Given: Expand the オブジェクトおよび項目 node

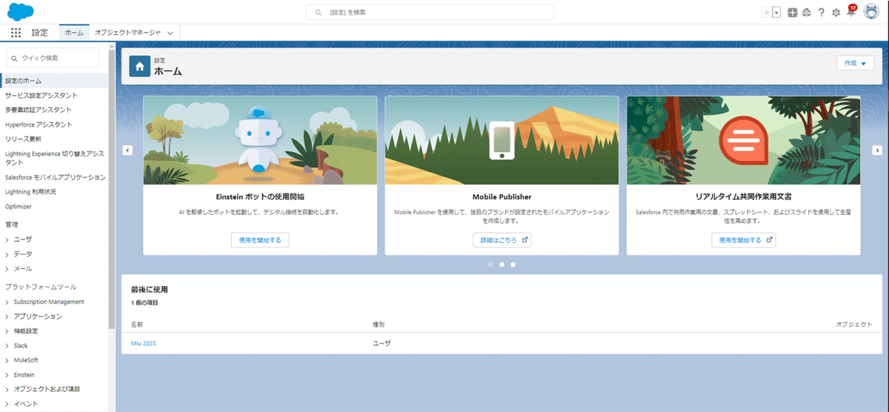Looking at the screenshot, I should point(7,389).
